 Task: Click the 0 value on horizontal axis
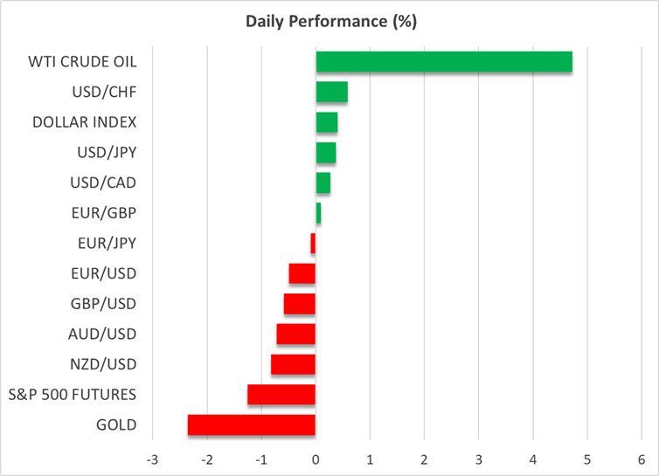pyautogui.click(x=316, y=459)
